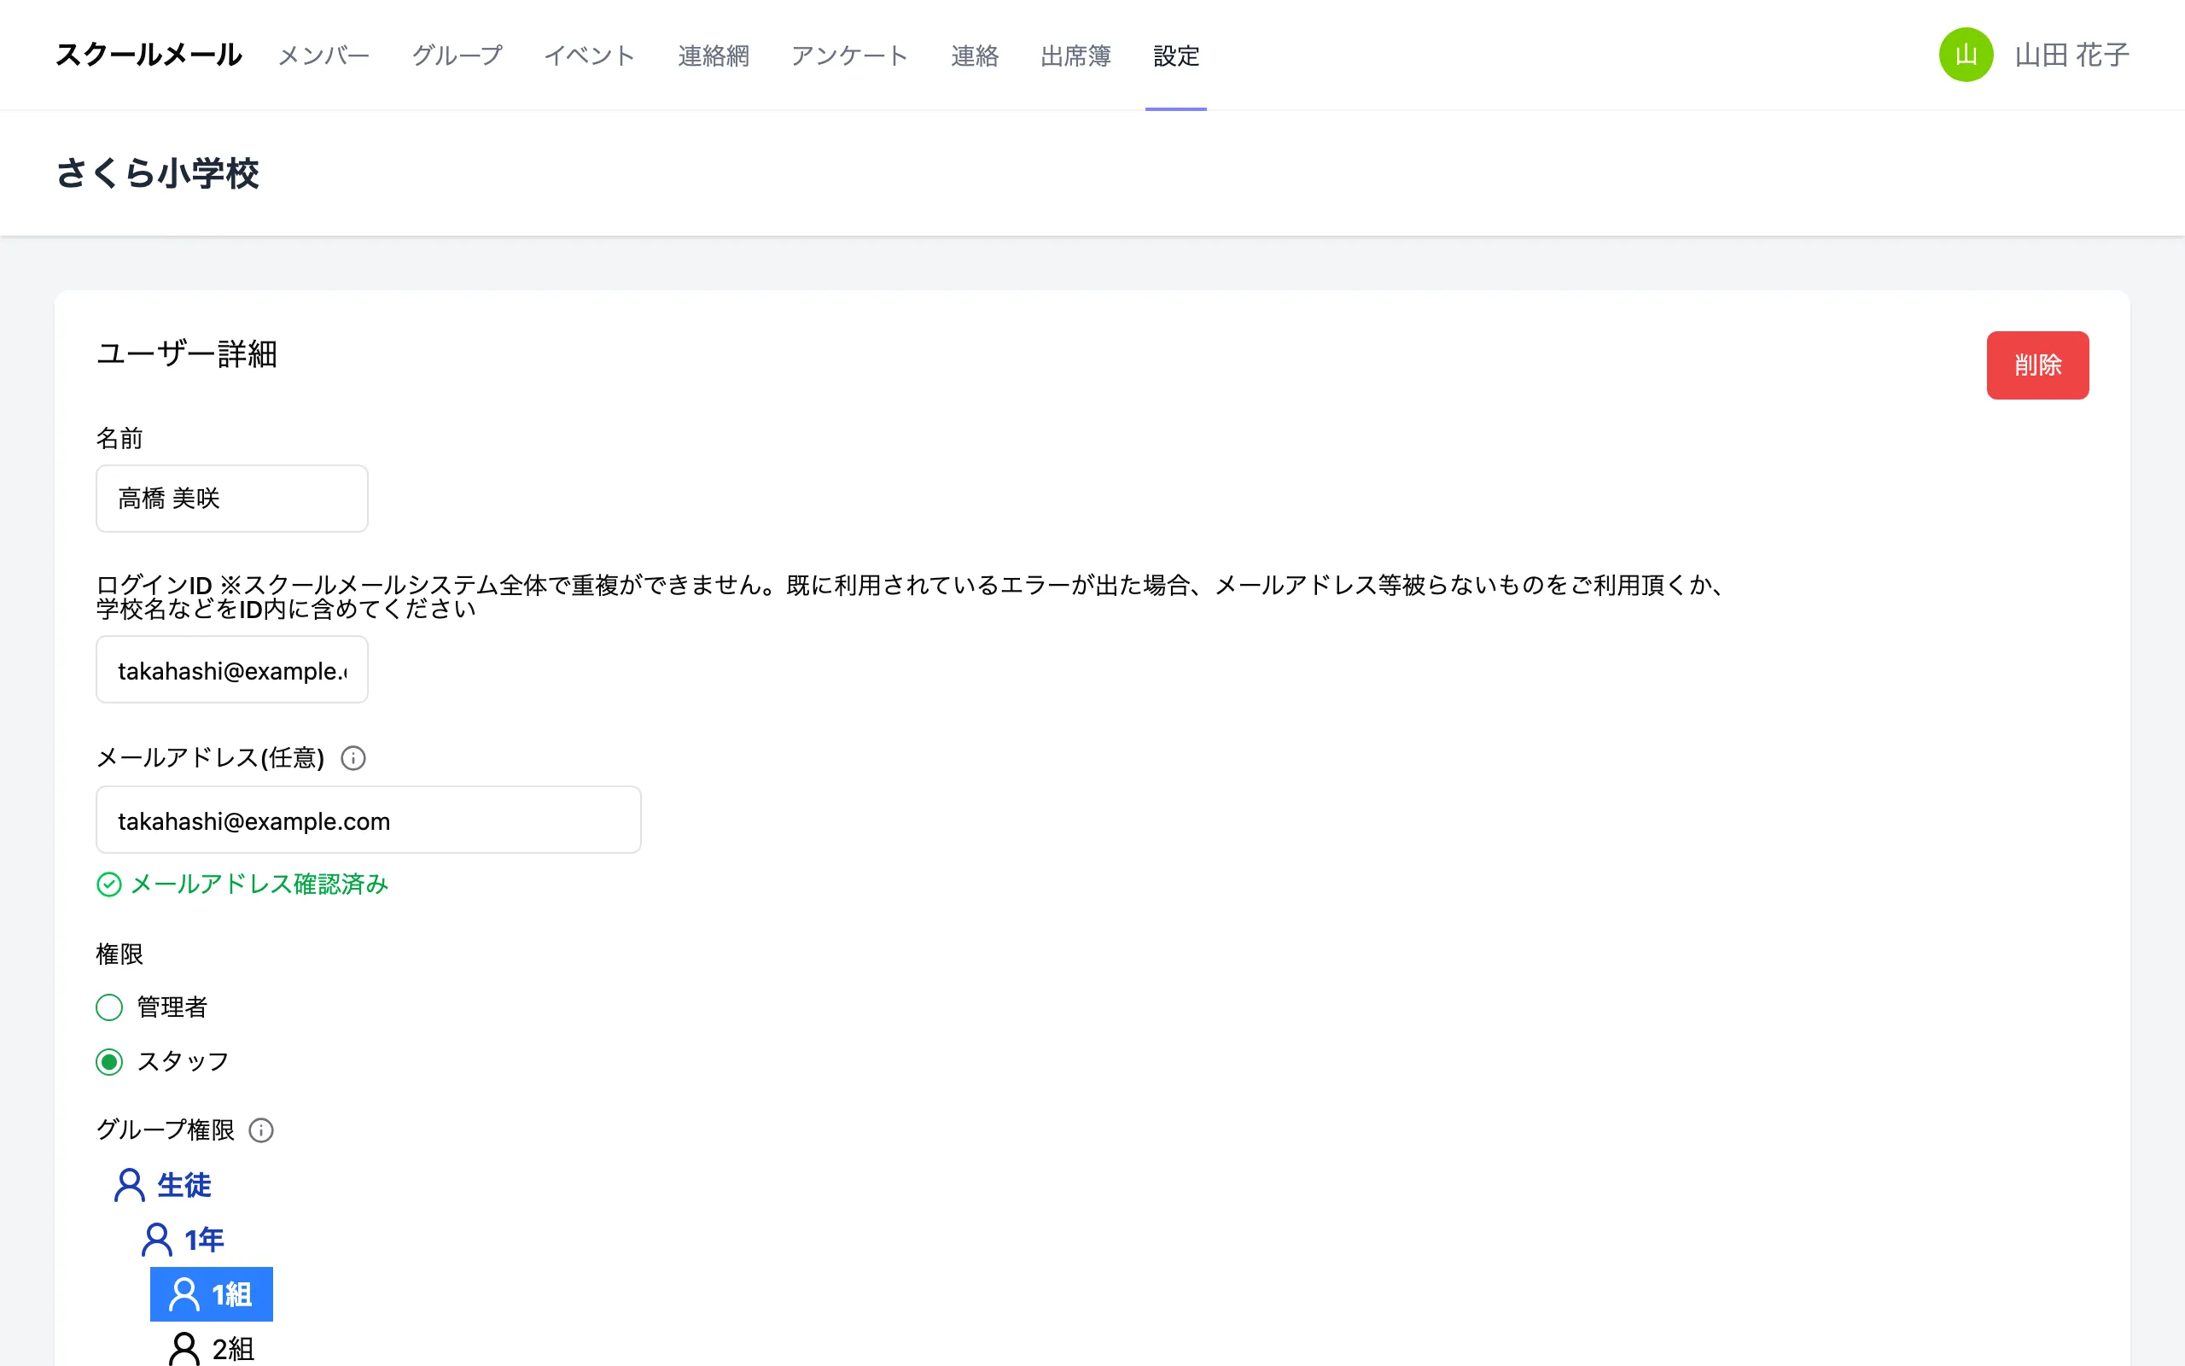Switch to the 出席簿 tab
Viewport: 2185px width, 1366px height.
1075,56
